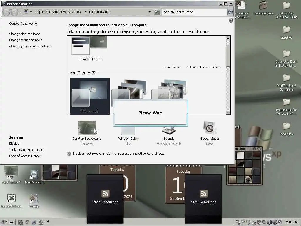Expand the dropdown arrow before Appearance and Personalization

click(x=31, y=12)
